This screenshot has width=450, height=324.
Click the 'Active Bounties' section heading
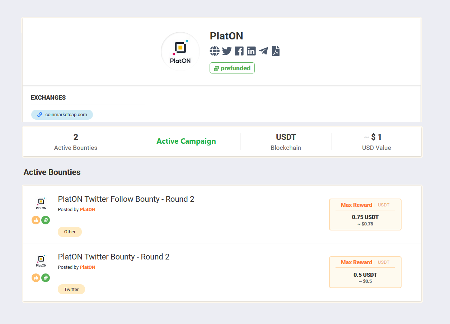point(52,172)
